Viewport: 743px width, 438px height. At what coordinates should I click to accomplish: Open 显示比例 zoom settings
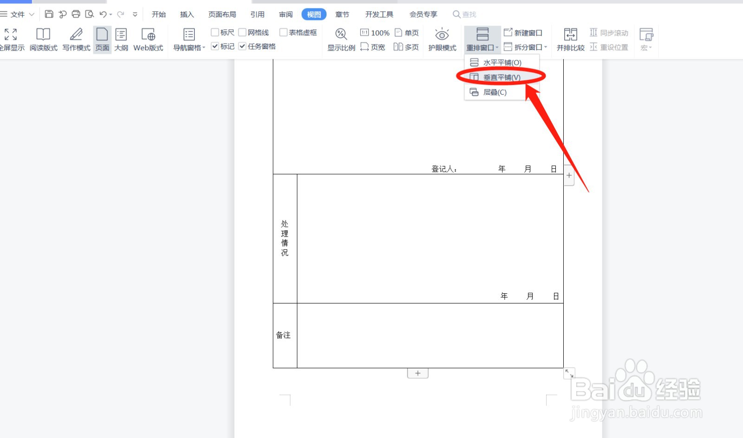tap(341, 39)
